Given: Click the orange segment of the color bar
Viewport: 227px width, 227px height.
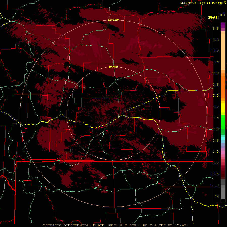Looking at the screenshot, I should [x=223, y=87].
